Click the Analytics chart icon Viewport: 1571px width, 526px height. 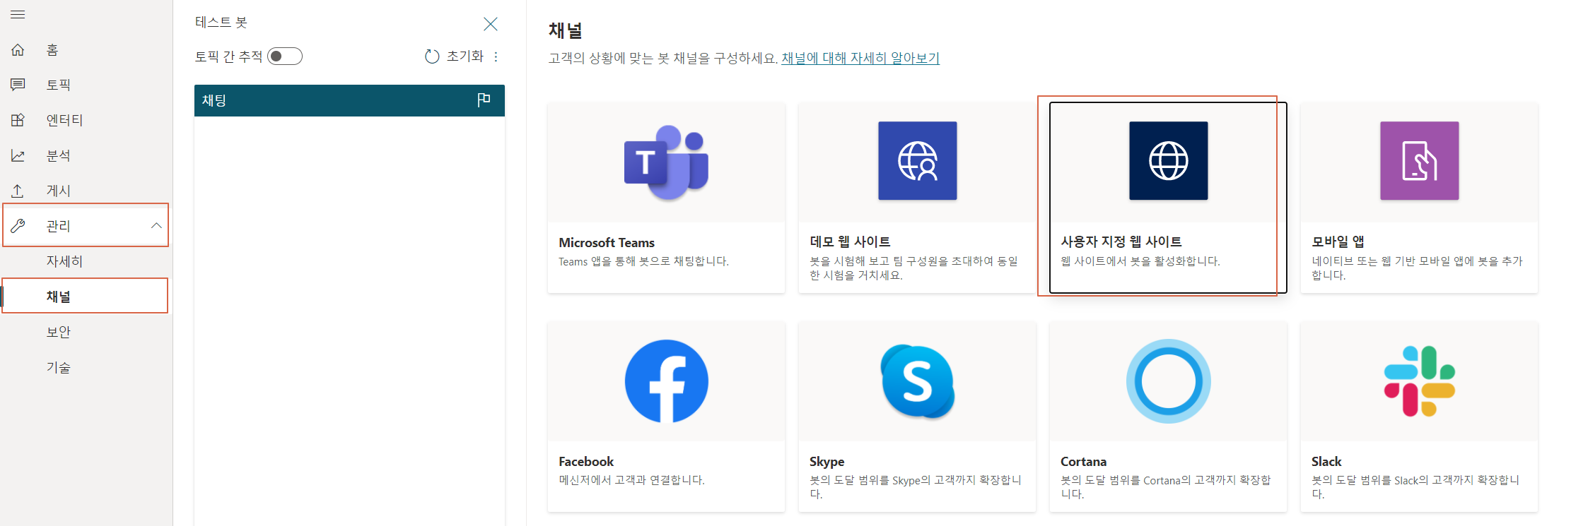18,155
